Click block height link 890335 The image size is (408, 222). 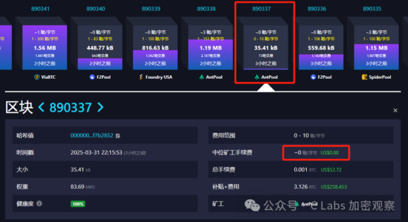[x=372, y=9]
